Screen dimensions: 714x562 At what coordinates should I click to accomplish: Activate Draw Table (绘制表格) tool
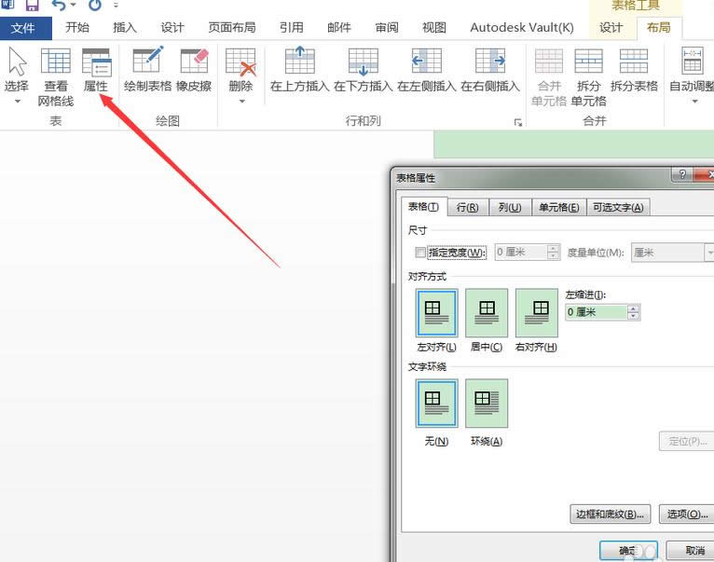(147, 69)
